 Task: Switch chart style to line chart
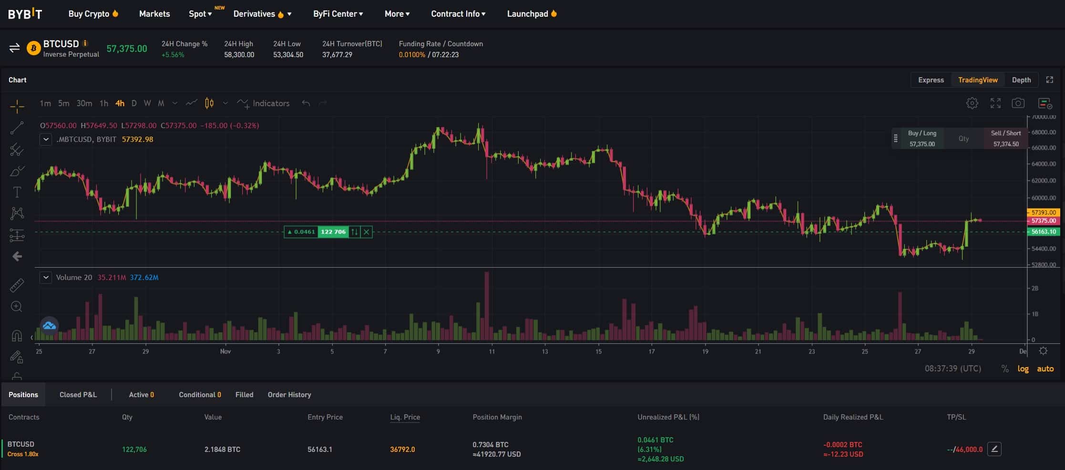pyautogui.click(x=192, y=103)
